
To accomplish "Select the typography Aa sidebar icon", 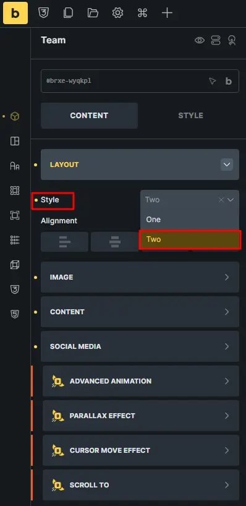I will tap(15, 166).
